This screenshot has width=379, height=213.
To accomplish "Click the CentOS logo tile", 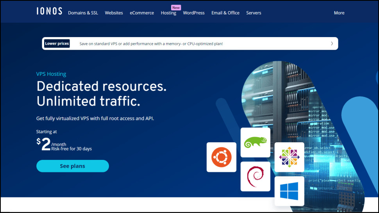I will [289, 157].
